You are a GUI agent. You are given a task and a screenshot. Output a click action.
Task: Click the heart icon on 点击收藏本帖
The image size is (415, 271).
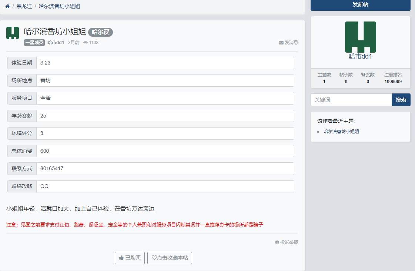154,258
